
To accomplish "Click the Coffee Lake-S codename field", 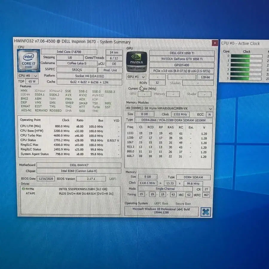I will tap(77, 63).
